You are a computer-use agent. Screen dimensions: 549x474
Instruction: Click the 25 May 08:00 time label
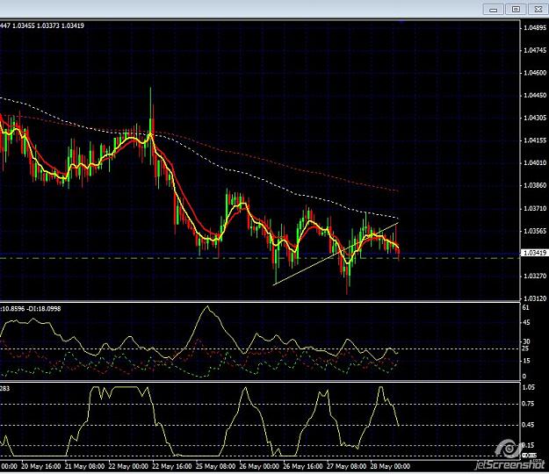coord(215,467)
